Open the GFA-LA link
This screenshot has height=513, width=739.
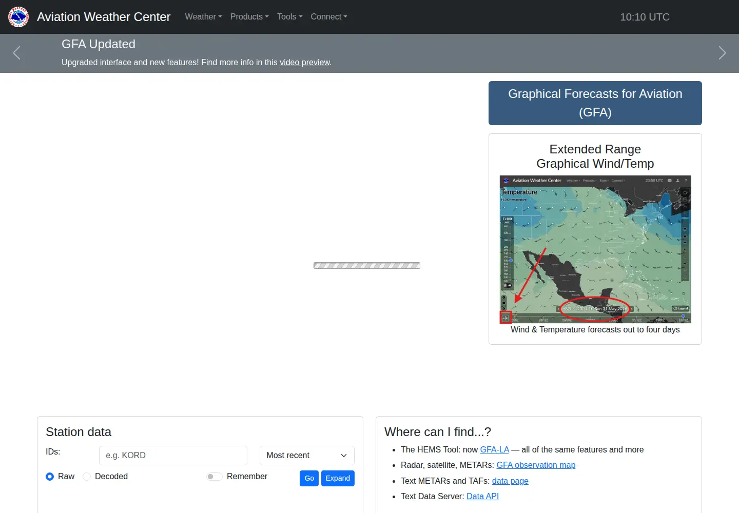coord(494,449)
